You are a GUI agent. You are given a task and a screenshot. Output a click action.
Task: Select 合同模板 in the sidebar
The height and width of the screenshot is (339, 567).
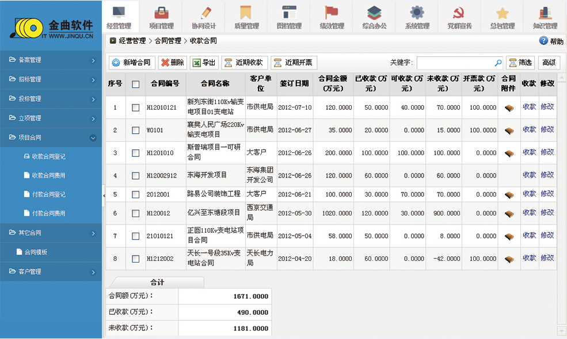point(36,252)
